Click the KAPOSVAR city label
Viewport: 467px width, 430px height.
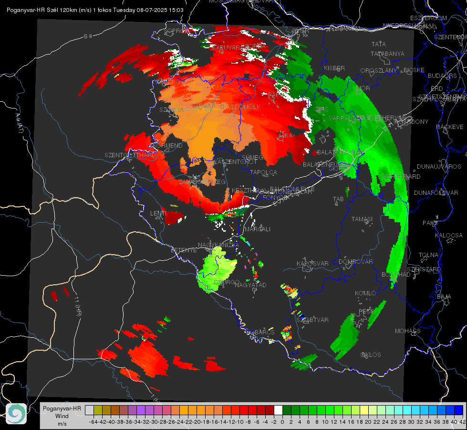[312, 263]
